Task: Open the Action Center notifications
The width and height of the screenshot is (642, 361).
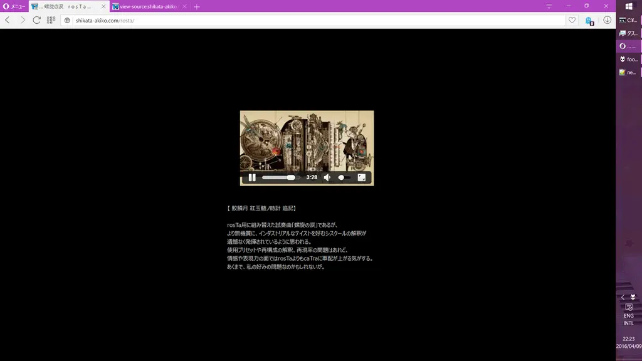Action: (629, 307)
